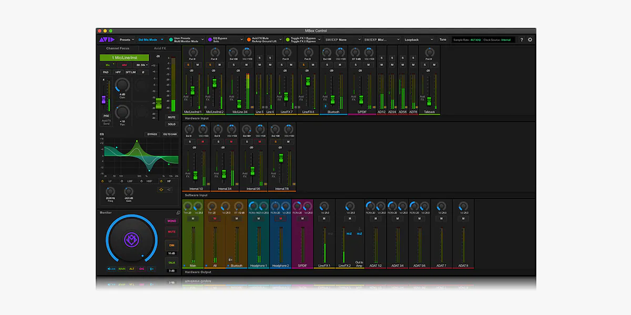The image size is (631, 315).
Task: Click the purple monitor knob center logo
Action: pos(131,239)
